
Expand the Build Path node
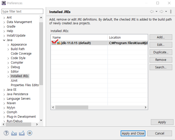[8, 49]
